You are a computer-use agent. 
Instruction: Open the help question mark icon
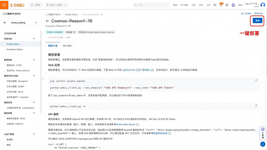coord(227,5)
